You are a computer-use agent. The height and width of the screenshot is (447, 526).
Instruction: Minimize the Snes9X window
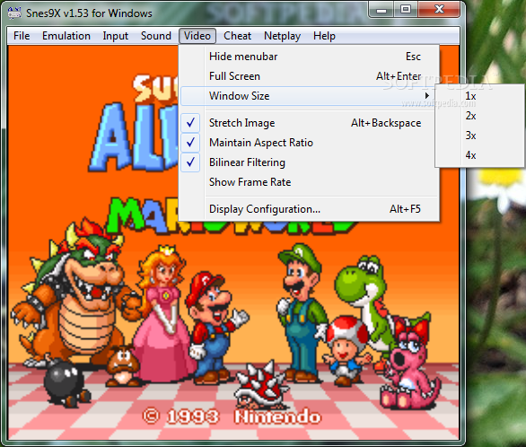pos(381,9)
